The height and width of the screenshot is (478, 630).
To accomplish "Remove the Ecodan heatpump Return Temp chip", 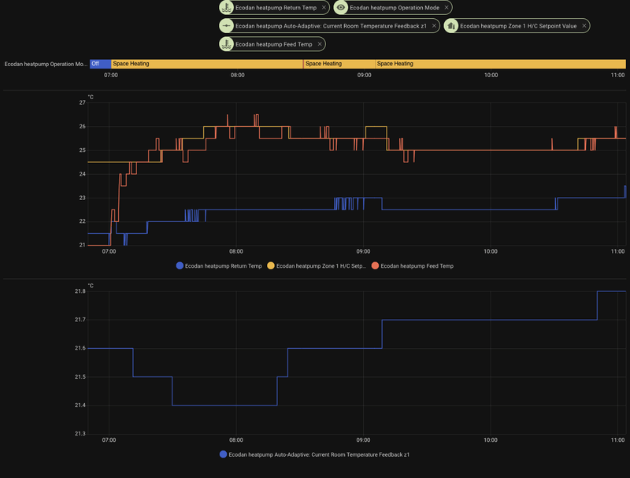I will [324, 8].
